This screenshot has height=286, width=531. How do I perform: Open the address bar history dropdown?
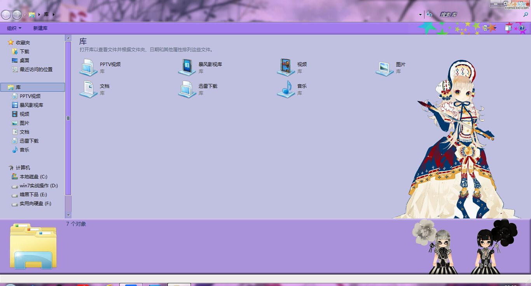point(420,14)
